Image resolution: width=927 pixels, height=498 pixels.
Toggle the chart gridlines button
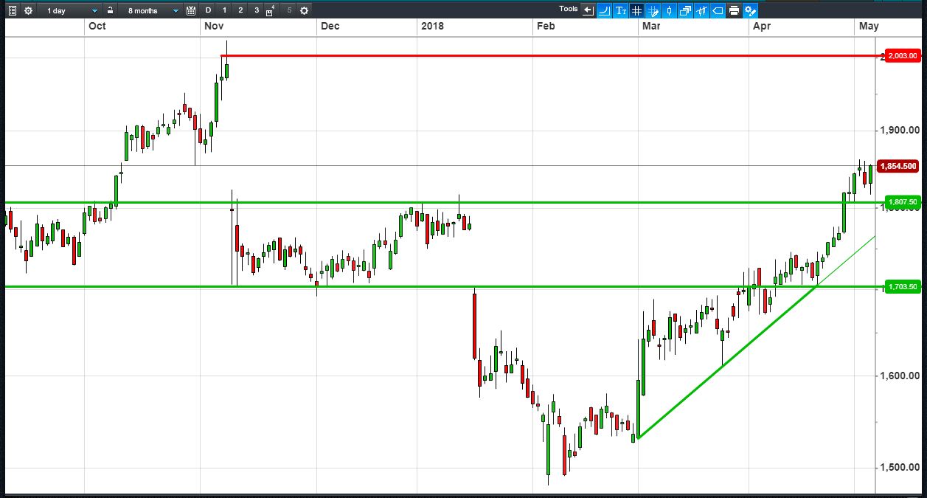(x=636, y=10)
